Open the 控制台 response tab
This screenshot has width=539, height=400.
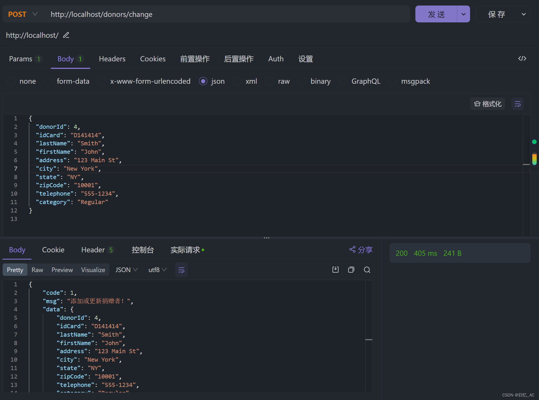click(143, 250)
